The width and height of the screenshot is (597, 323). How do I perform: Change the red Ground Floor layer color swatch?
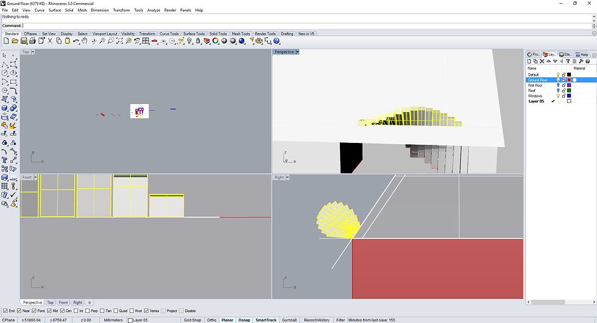(x=569, y=80)
